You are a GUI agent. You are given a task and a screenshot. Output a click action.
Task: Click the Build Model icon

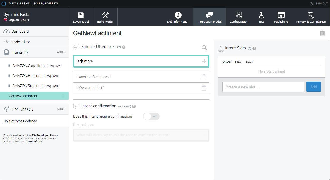[x=105, y=16]
